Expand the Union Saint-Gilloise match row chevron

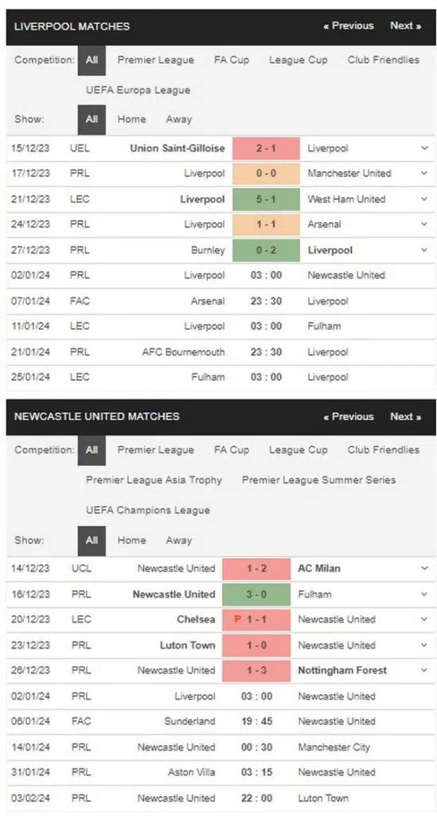point(424,148)
